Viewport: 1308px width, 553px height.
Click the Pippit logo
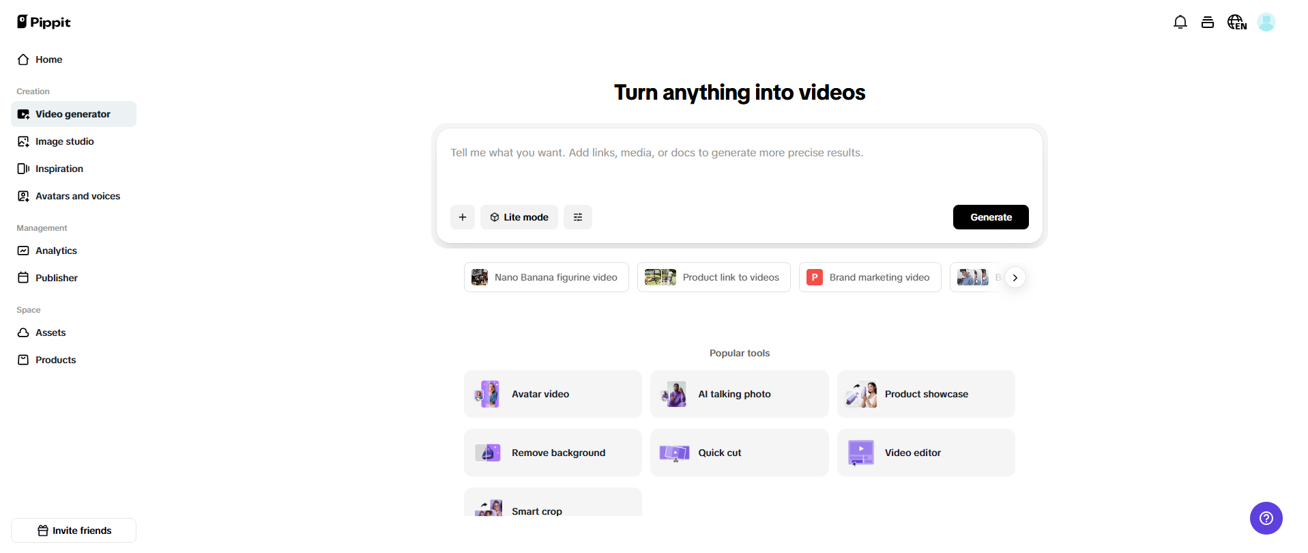44,22
